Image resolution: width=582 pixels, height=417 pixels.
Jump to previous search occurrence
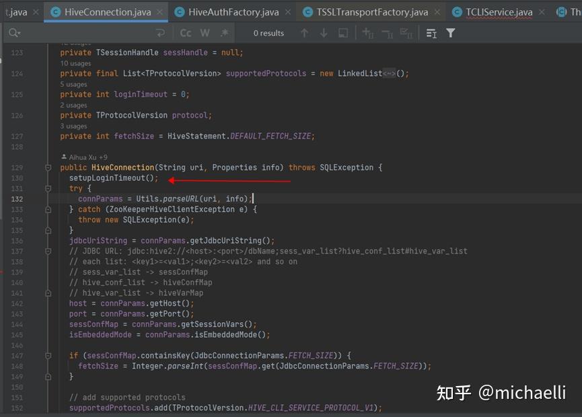[x=304, y=32]
